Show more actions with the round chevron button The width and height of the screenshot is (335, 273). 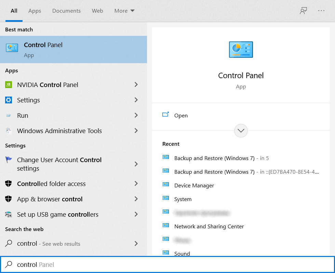point(241,131)
